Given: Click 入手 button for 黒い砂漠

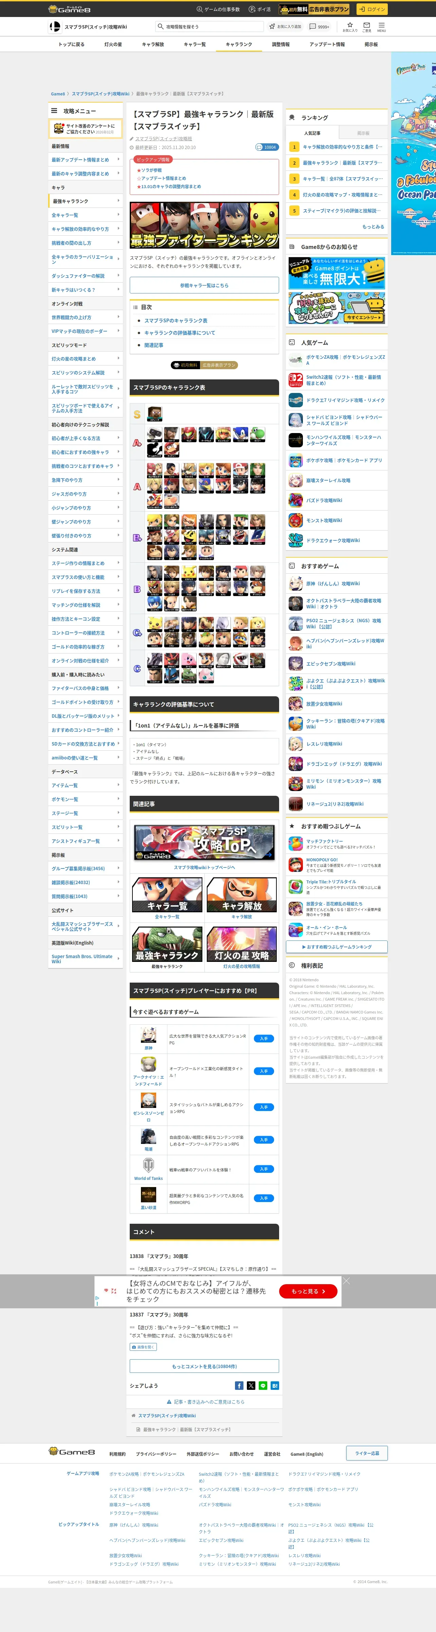Looking at the screenshot, I should pyautogui.click(x=264, y=1198).
